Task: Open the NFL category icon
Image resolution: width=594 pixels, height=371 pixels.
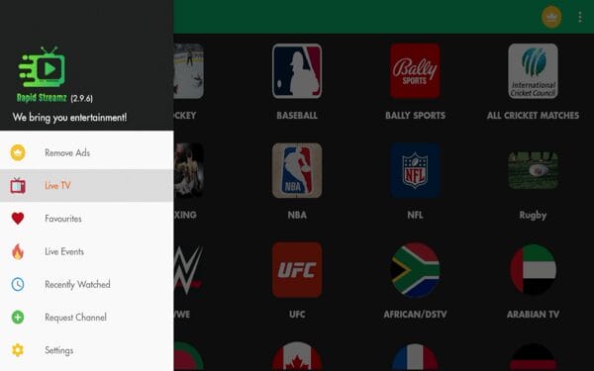Action: 415,170
